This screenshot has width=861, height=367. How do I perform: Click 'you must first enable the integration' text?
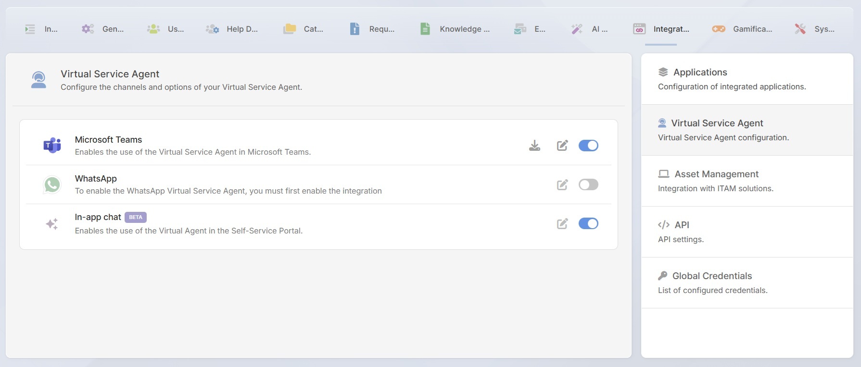click(316, 191)
